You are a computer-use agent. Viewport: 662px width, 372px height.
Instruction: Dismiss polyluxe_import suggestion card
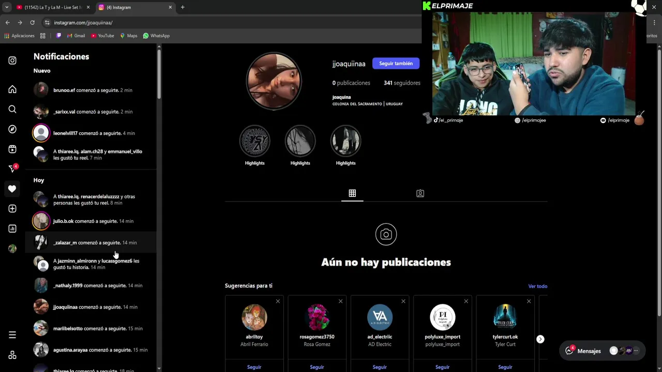tap(466, 301)
